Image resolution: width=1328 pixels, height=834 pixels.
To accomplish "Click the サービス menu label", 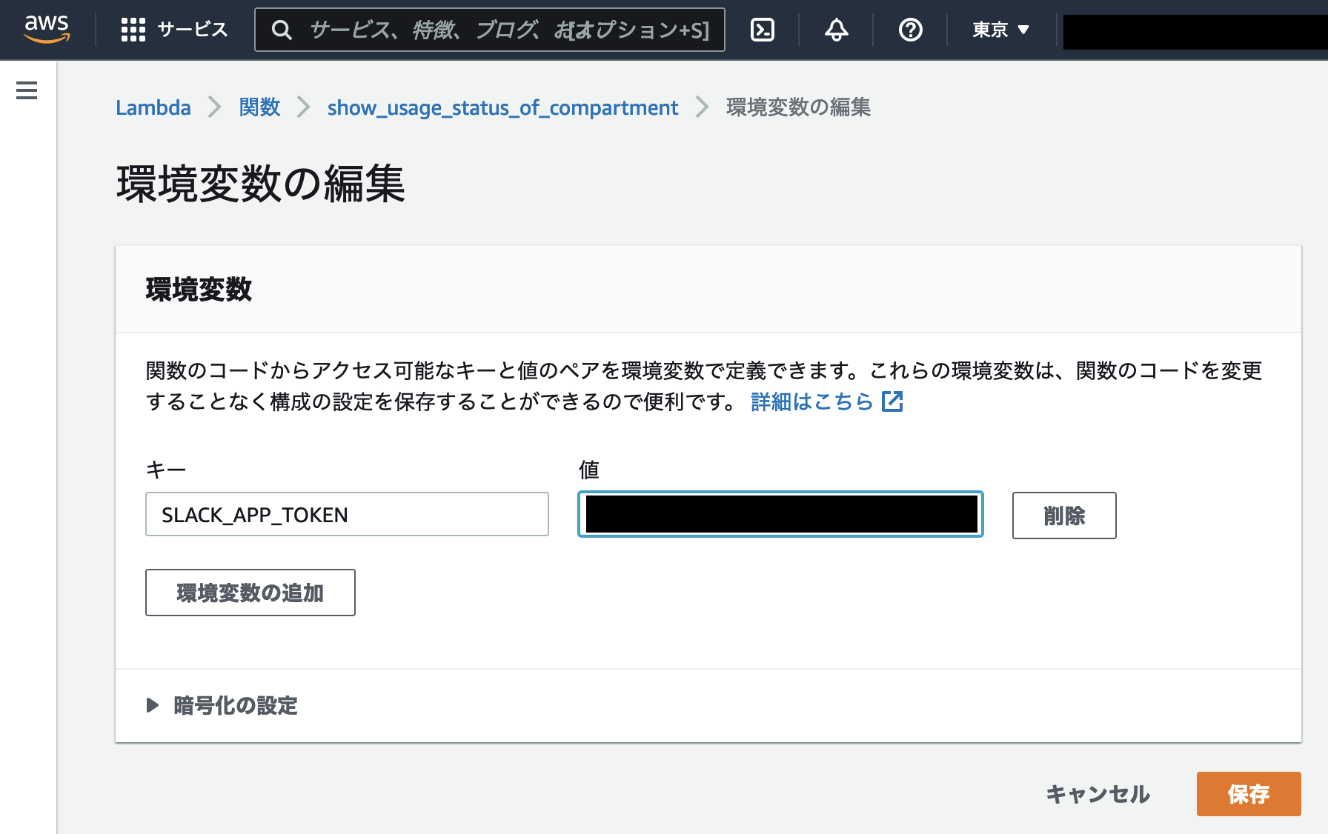I will click(x=193, y=30).
